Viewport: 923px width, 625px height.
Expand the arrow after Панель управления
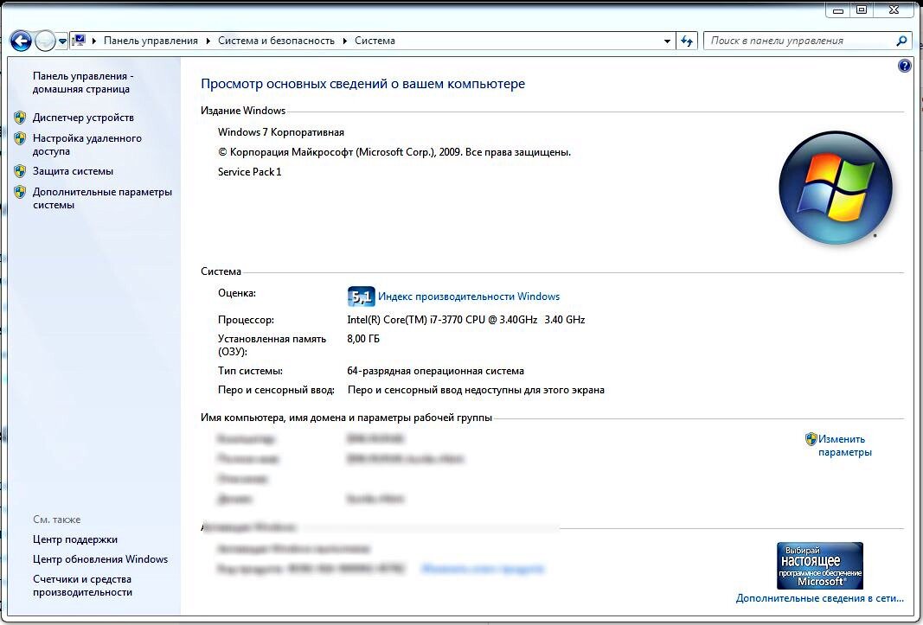coord(208,41)
